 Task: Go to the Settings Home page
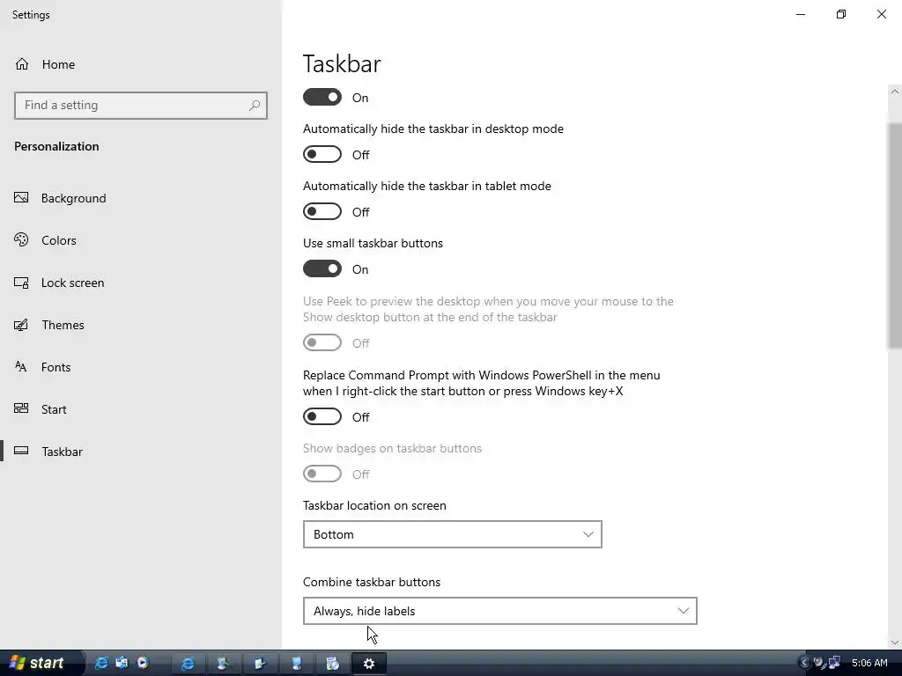45,64
